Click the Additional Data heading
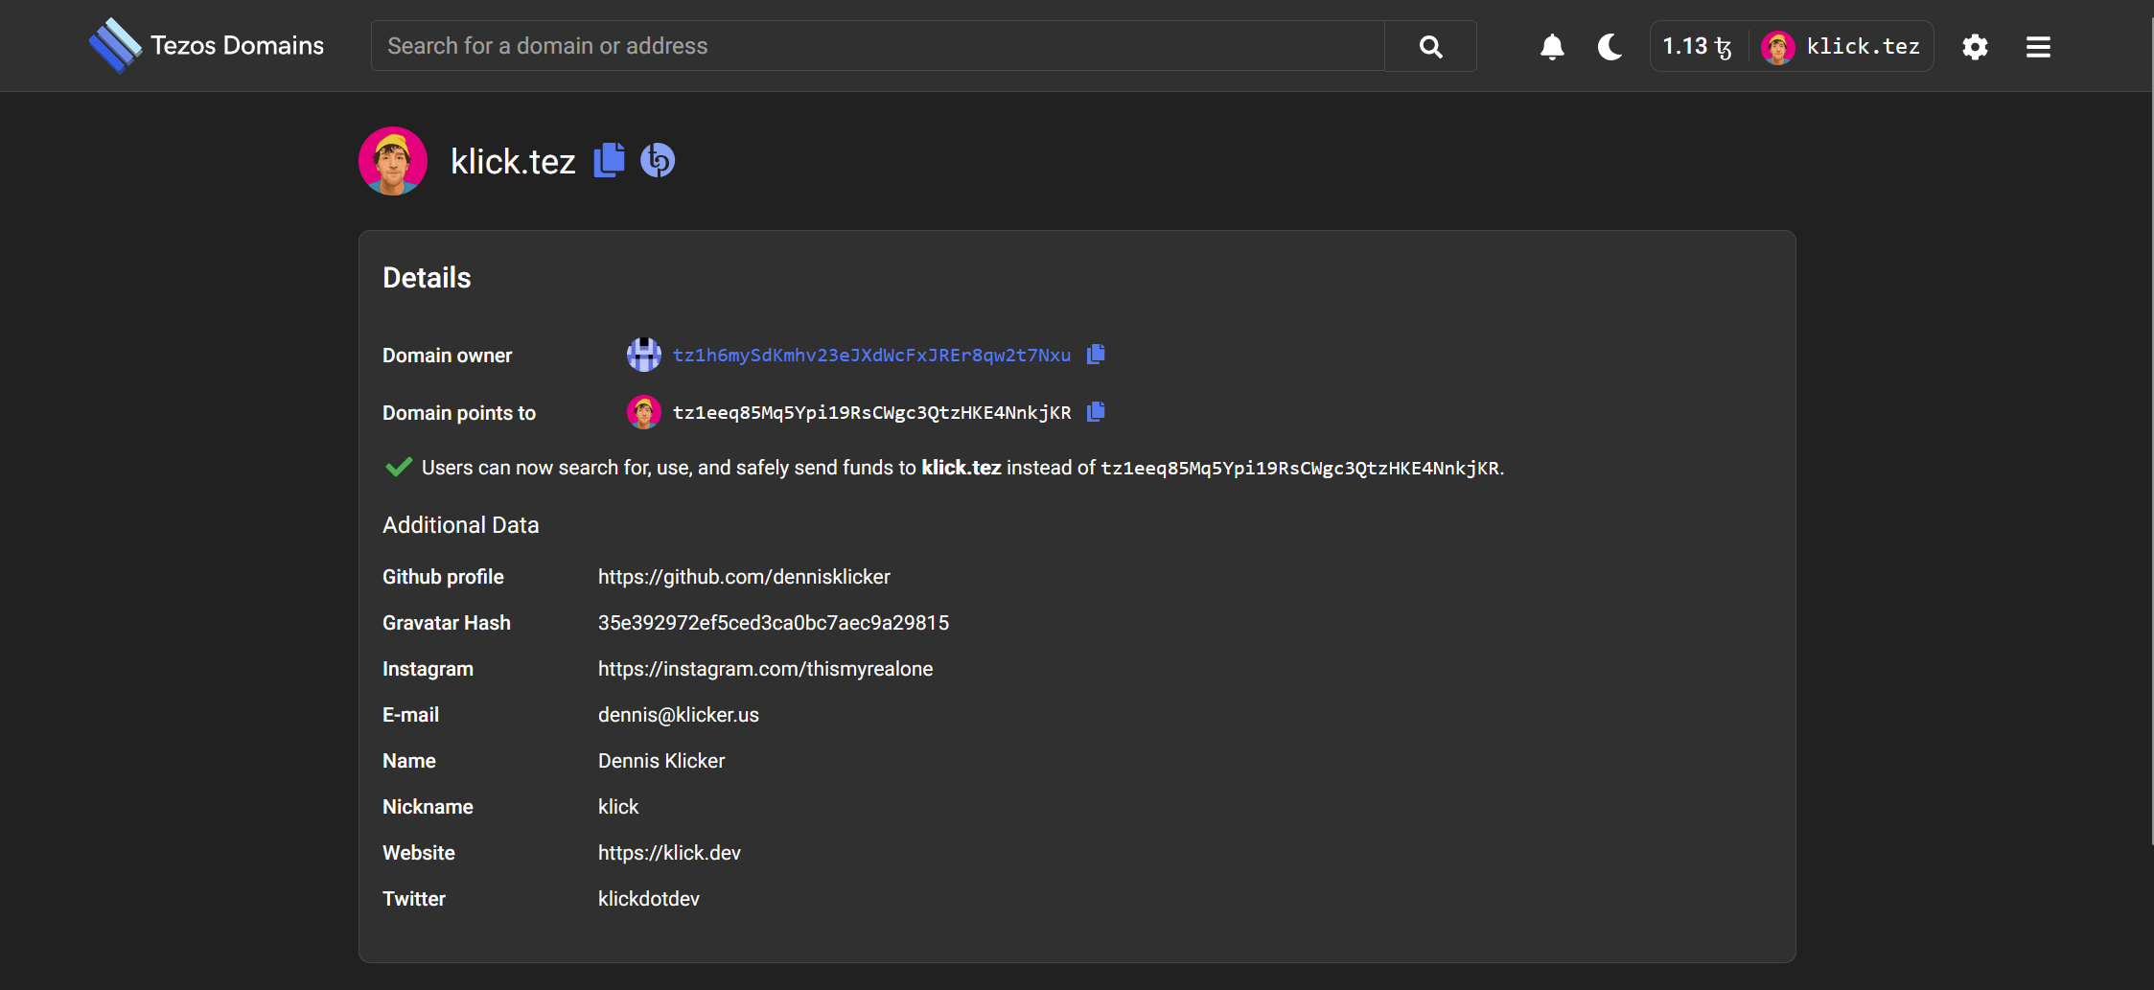2154x990 pixels. pyautogui.click(x=460, y=525)
